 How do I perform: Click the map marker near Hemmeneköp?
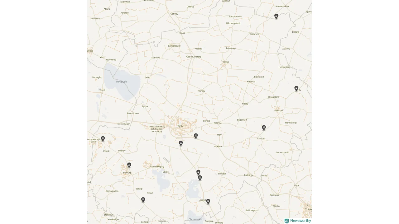(x=276, y=16)
